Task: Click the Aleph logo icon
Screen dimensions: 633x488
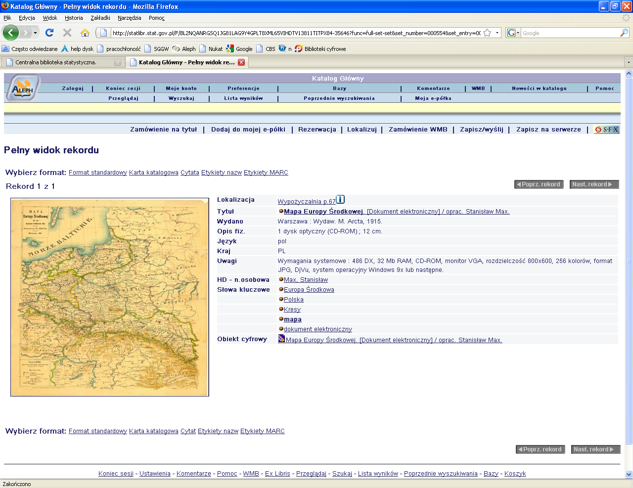Action: (x=23, y=88)
